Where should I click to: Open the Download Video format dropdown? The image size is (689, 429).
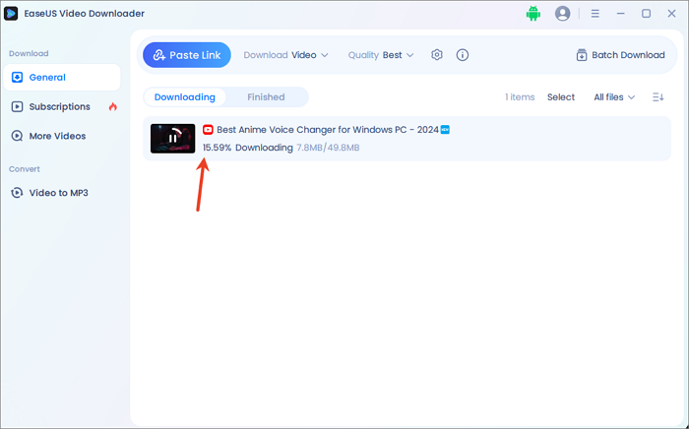[286, 55]
